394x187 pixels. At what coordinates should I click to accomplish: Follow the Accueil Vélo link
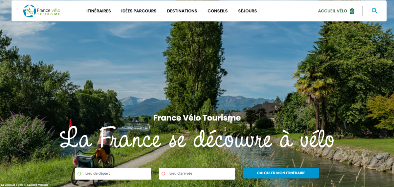332,11
